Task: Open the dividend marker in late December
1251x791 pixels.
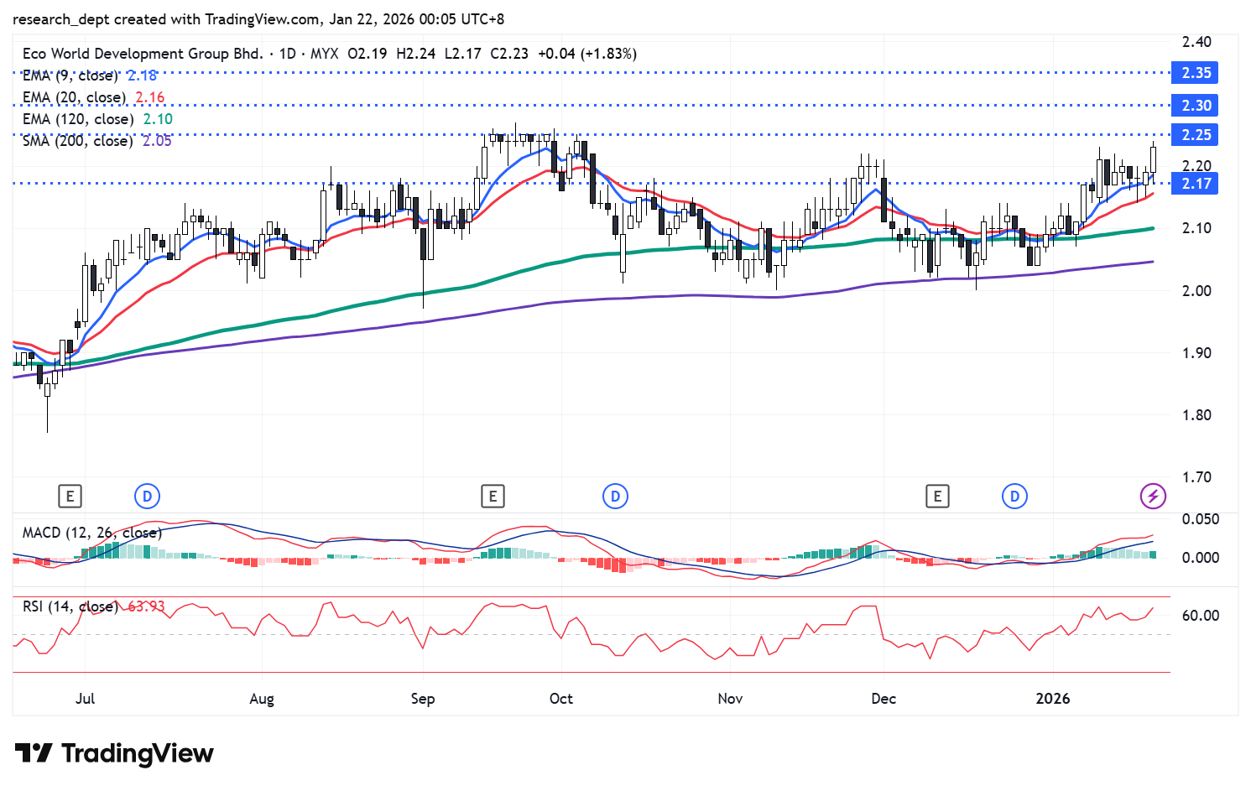Action: 1014,497
